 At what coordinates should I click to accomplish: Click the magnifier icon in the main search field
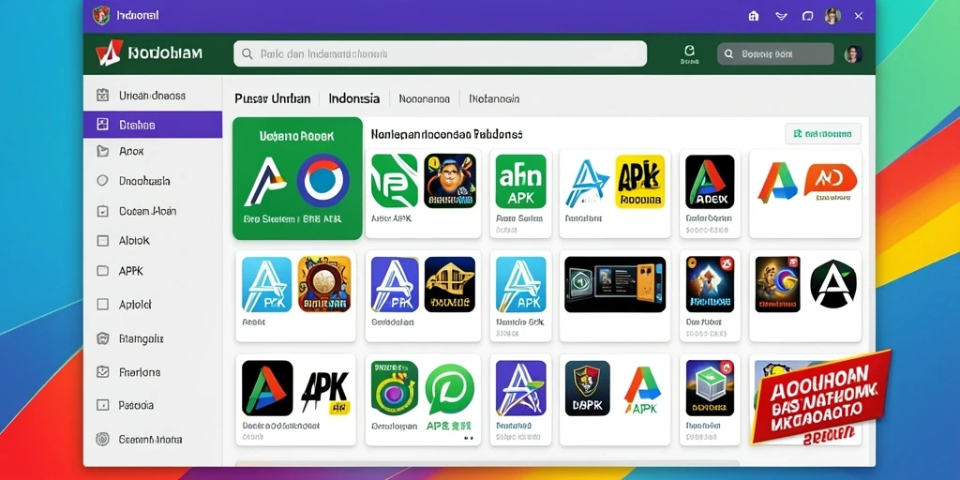point(247,53)
